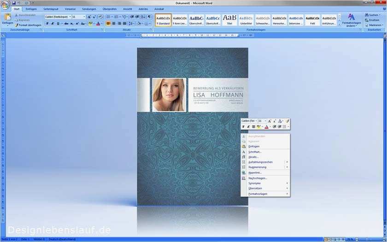Toggle underline in the ribbon Schriftart group
This screenshot has height=242, width=387.
click(58, 24)
